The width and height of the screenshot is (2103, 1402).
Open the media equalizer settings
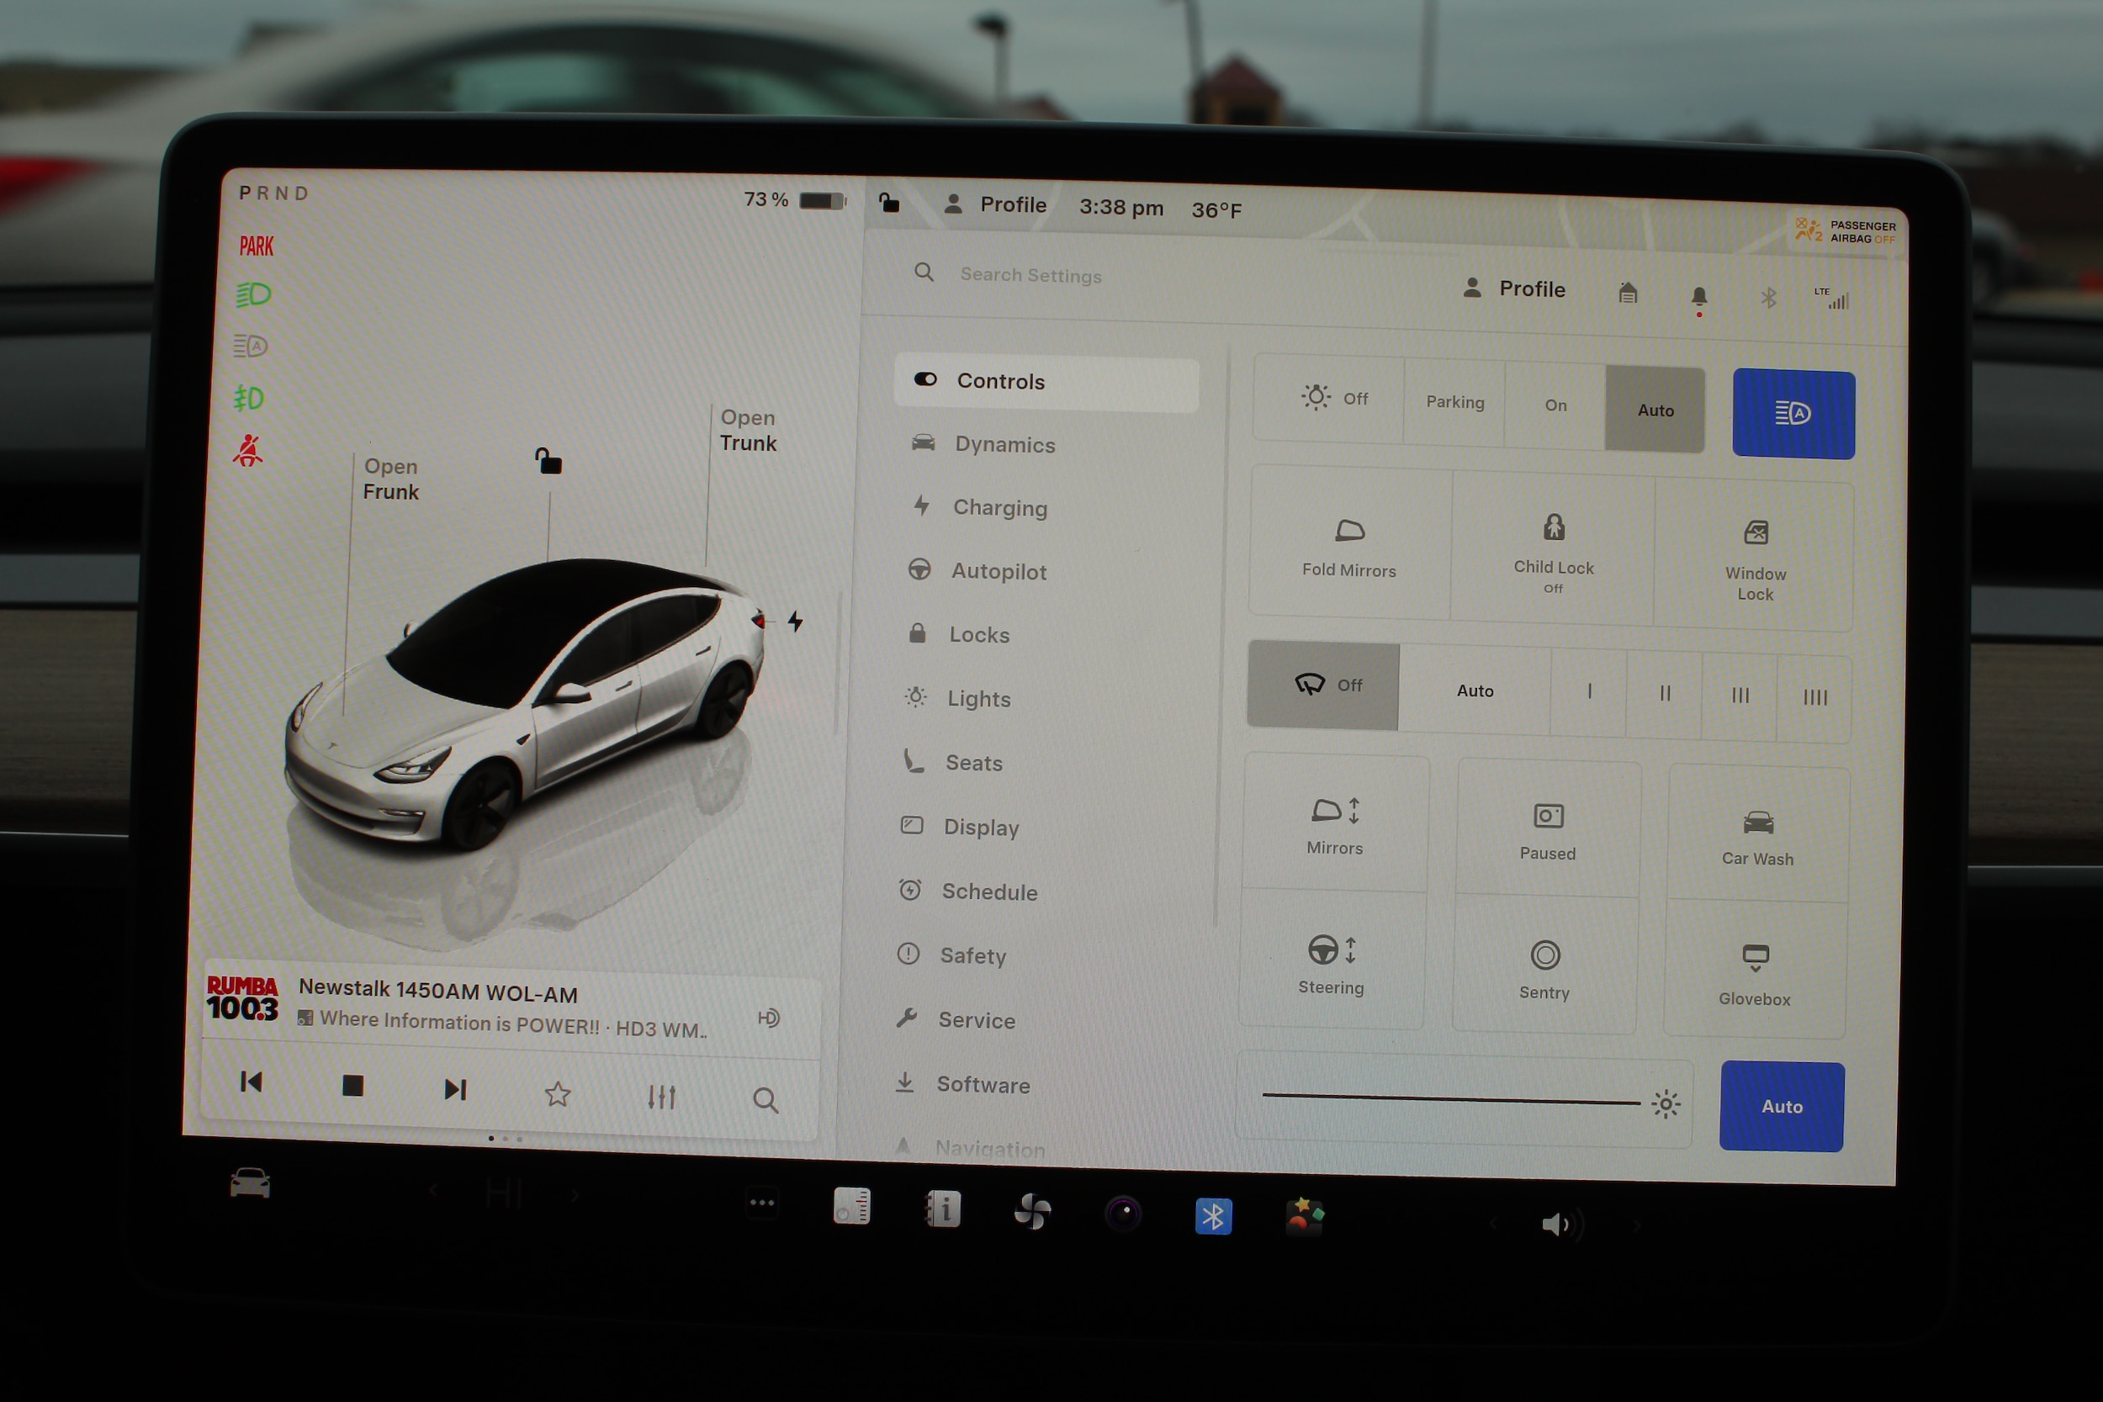662,1096
